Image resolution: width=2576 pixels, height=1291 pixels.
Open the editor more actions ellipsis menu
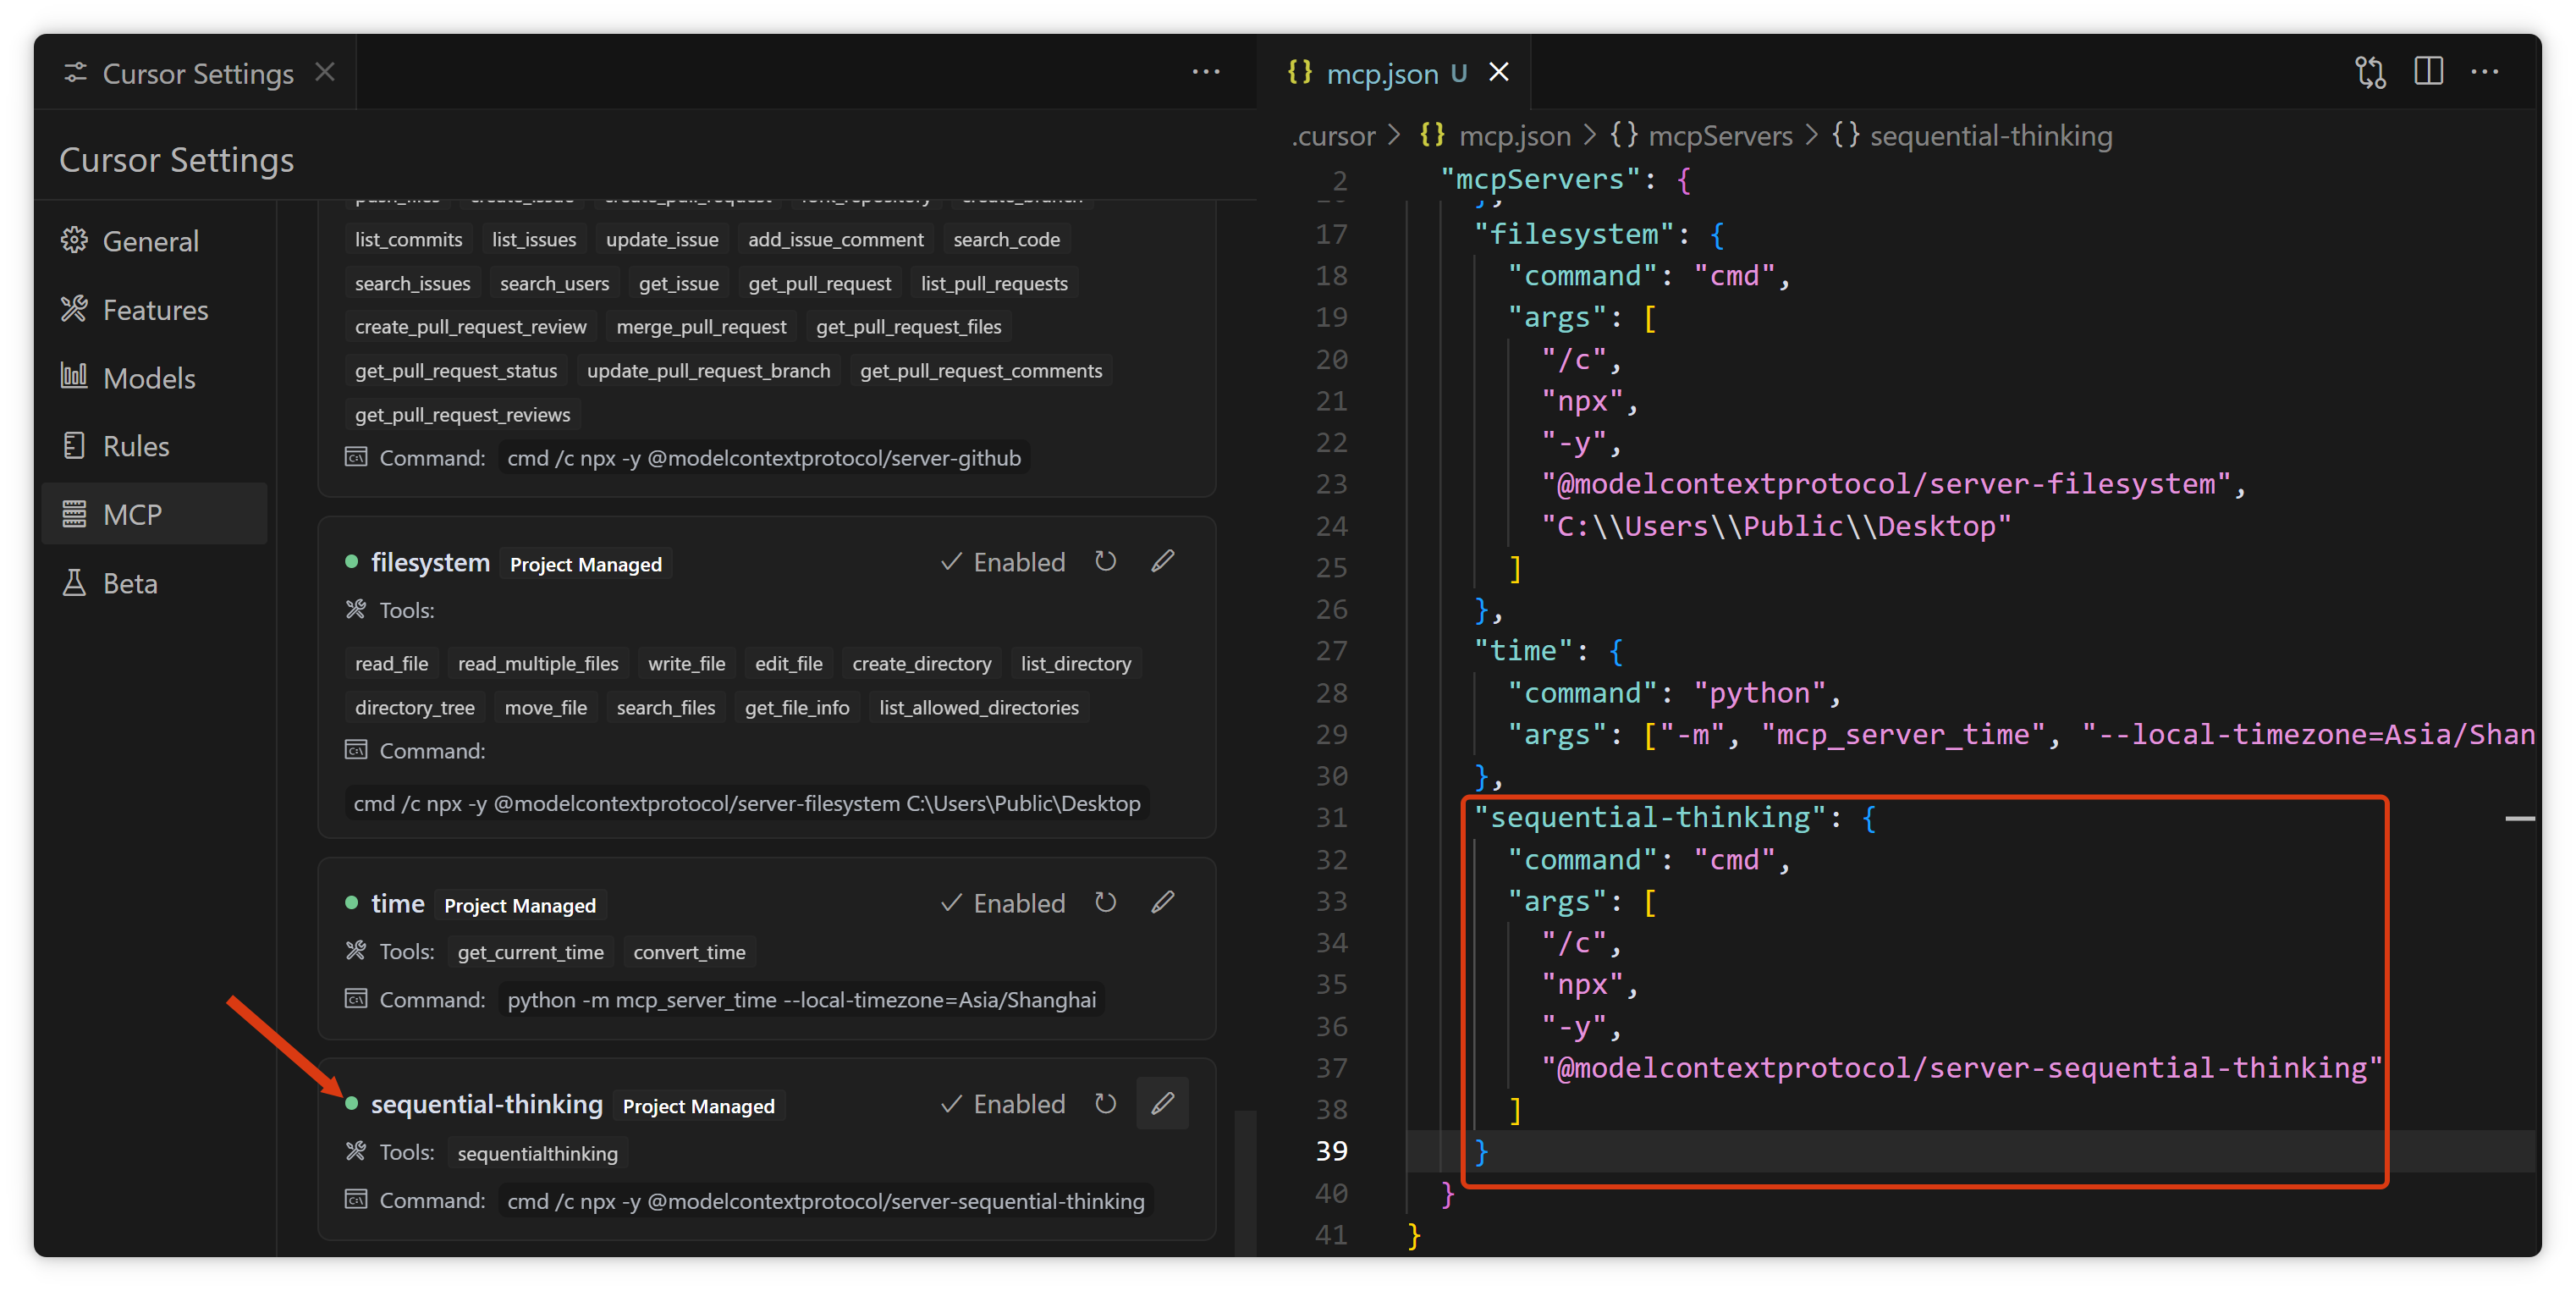(x=2485, y=72)
